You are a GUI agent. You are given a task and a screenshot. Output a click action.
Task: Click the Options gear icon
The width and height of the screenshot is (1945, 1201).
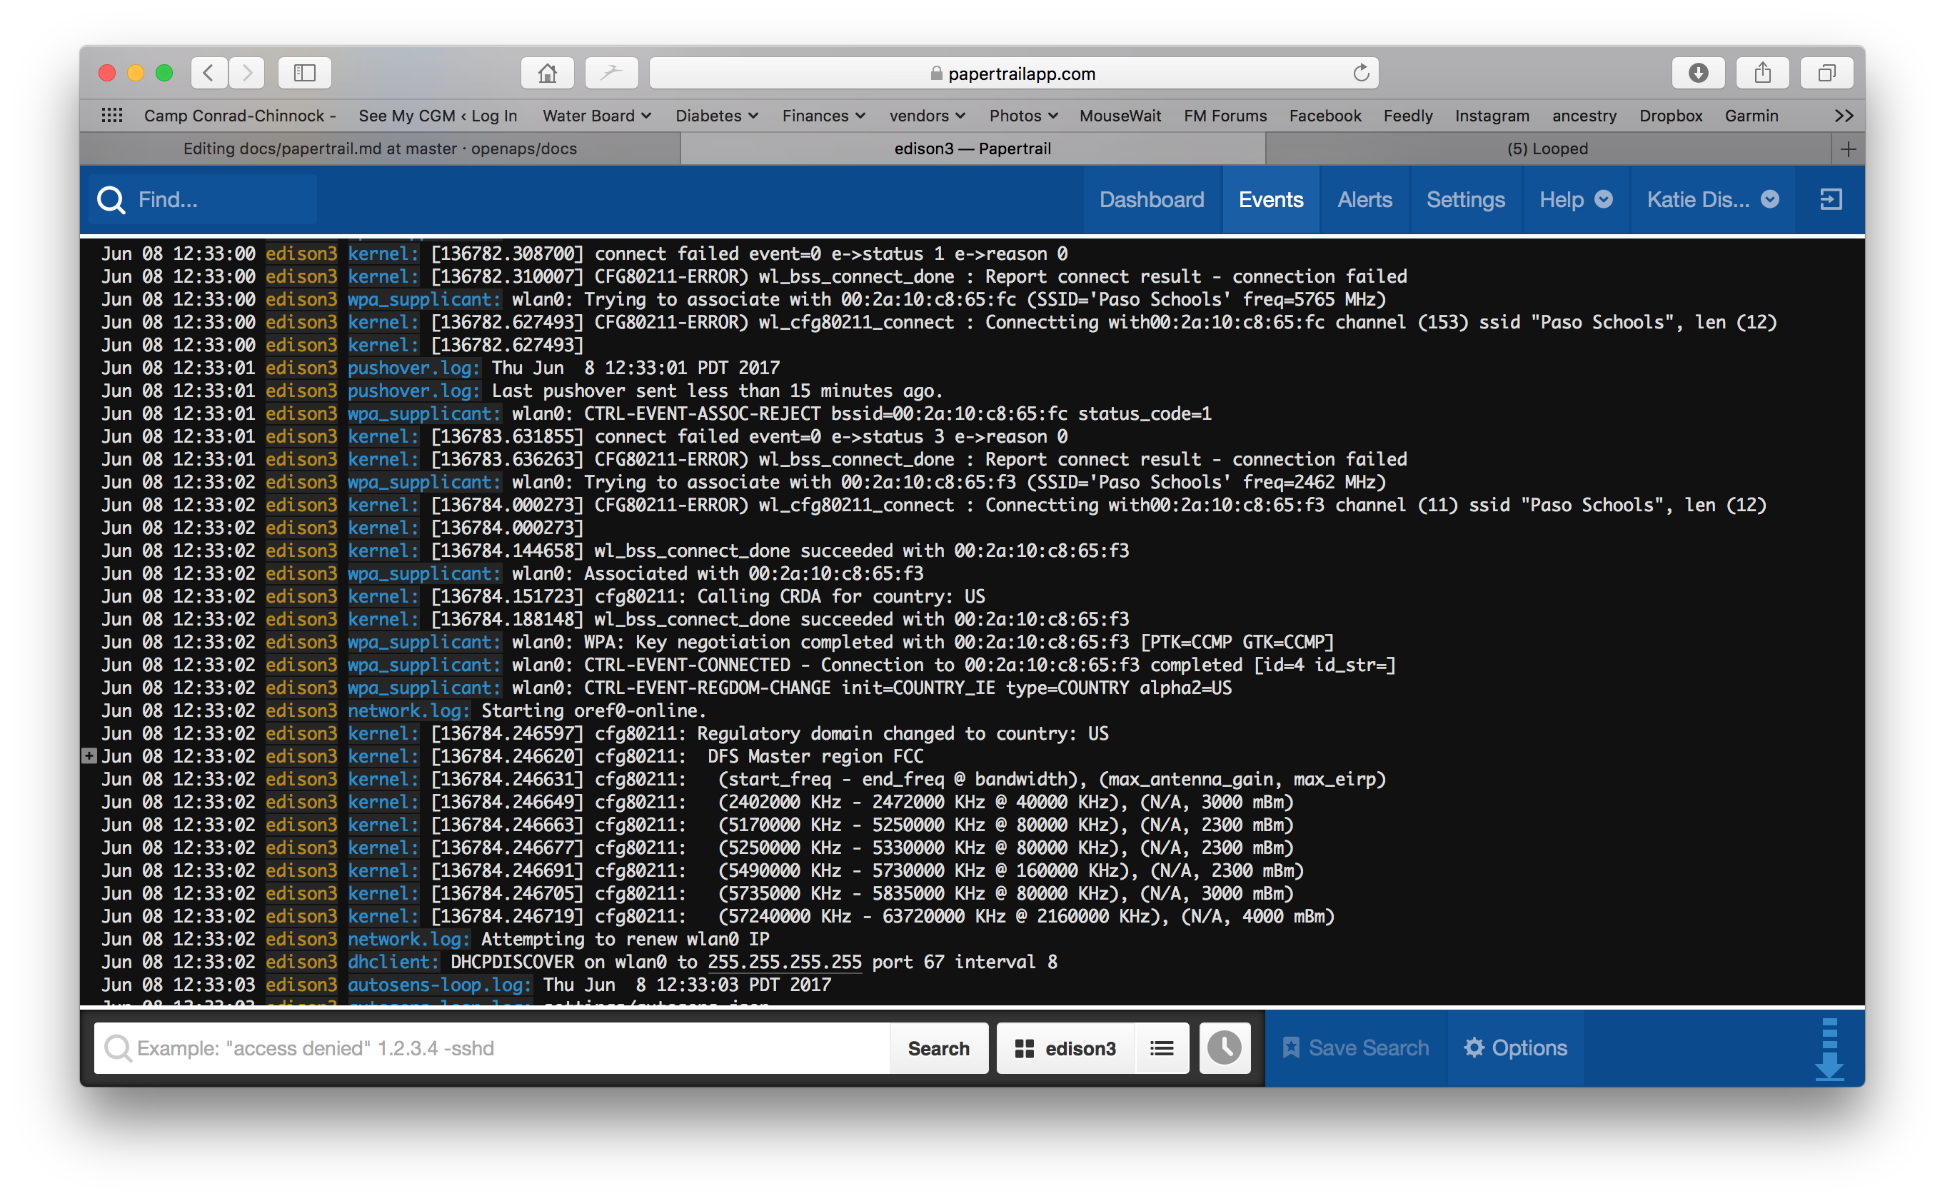pyautogui.click(x=1474, y=1047)
